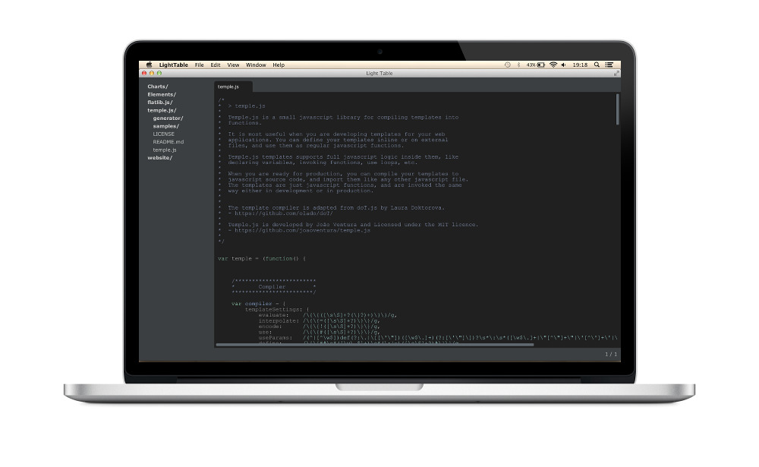Click the 'useParams:' setting line
Viewport: 759px width, 467px height.
438,338
